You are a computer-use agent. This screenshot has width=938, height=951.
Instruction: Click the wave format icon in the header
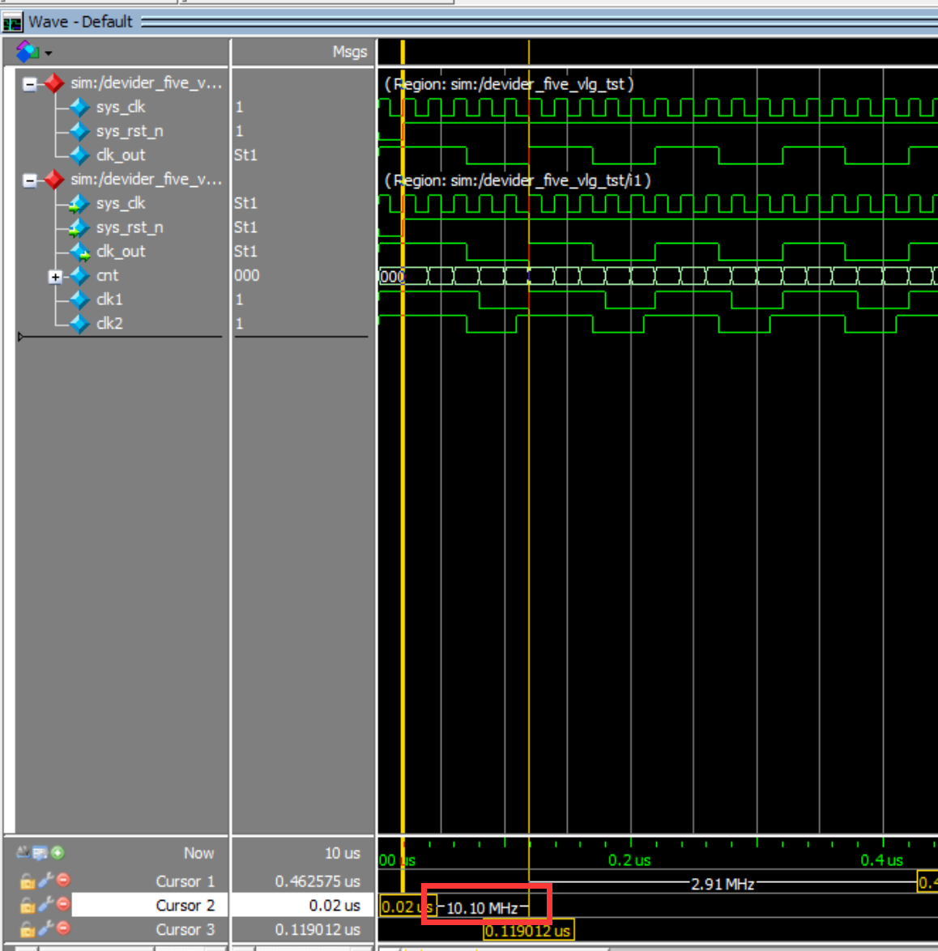point(27,52)
